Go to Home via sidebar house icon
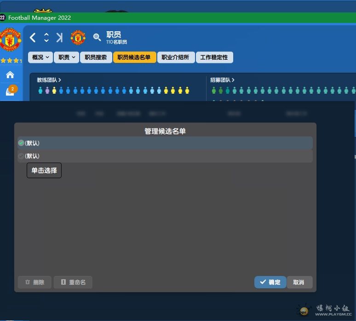The height and width of the screenshot is (321, 356). point(10,74)
